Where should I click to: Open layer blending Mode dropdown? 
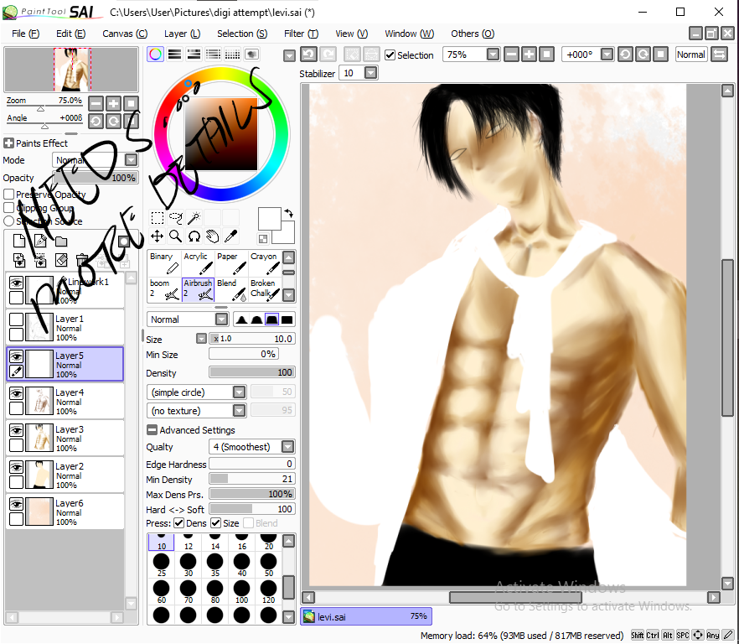(131, 160)
